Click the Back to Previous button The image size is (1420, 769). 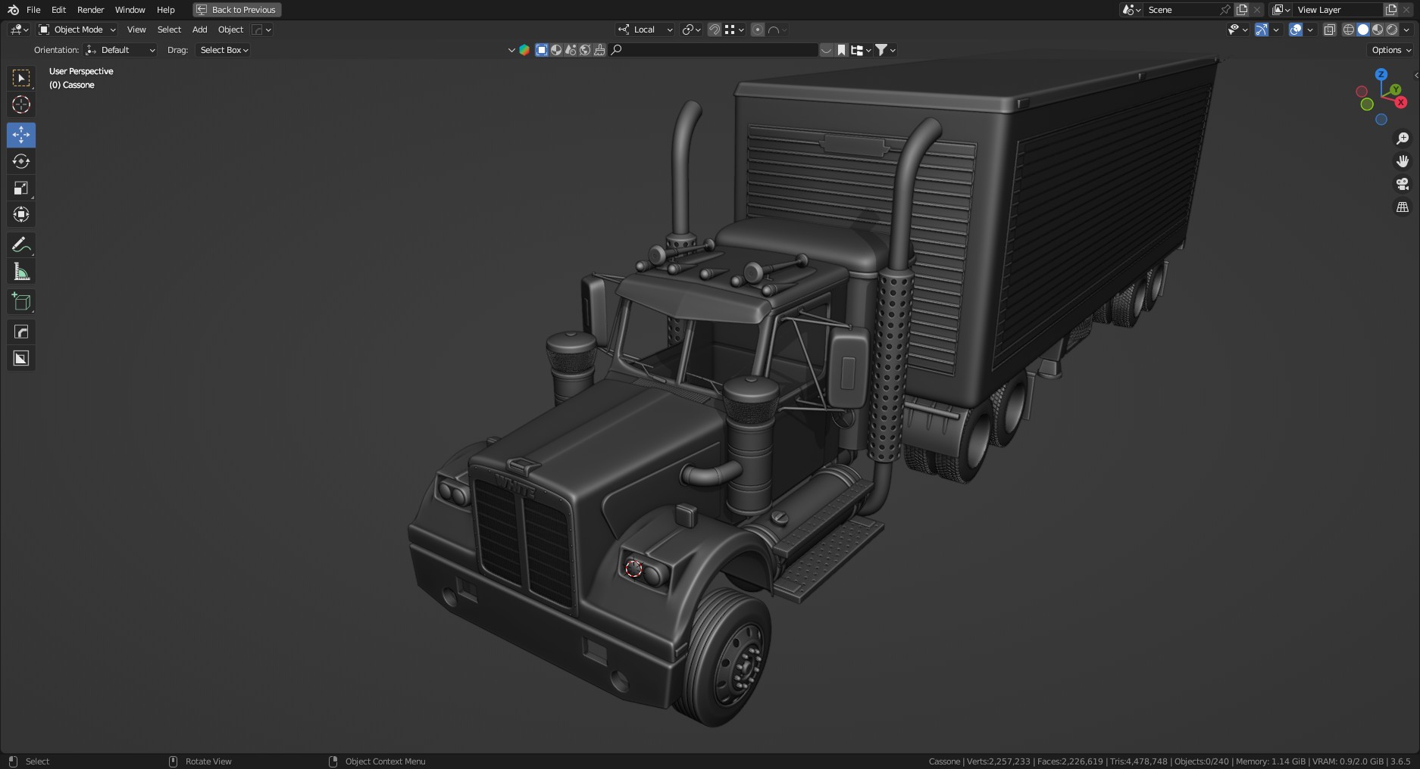click(x=237, y=10)
